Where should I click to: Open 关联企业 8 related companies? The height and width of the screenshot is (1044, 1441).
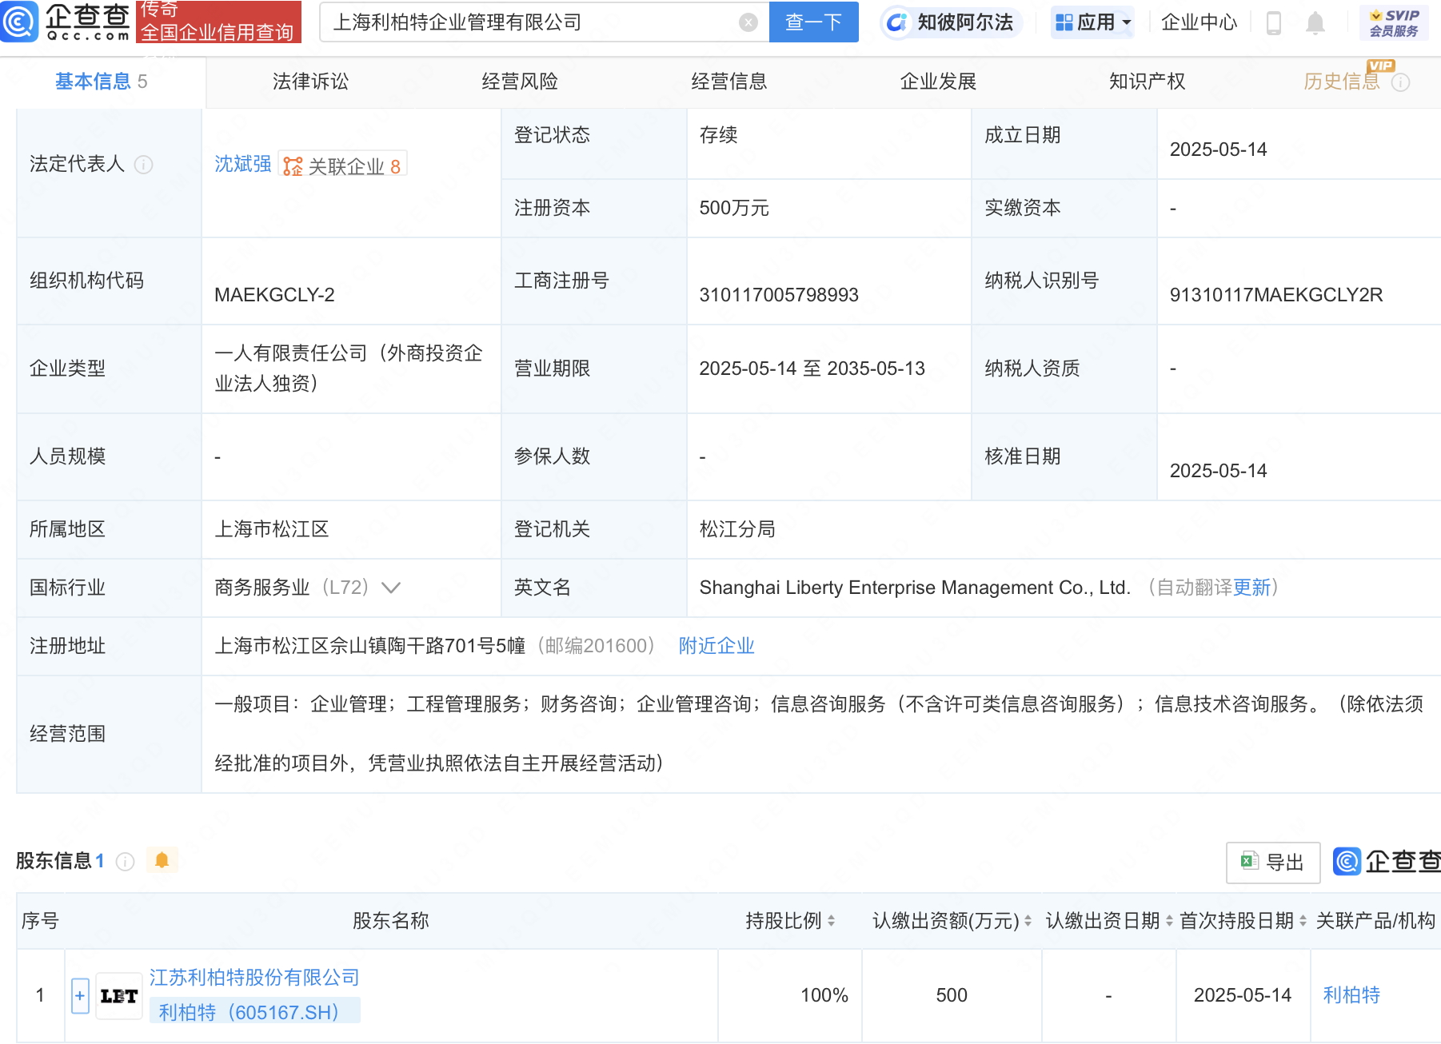tap(342, 165)
